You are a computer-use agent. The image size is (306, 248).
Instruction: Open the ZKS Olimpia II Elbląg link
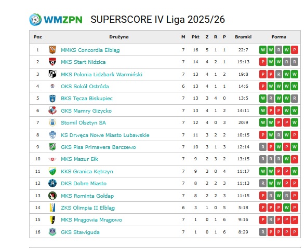click(x=88, y=208)
